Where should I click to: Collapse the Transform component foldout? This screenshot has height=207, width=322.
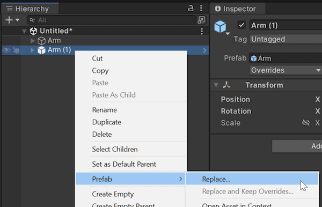click(x=216, y=85)
